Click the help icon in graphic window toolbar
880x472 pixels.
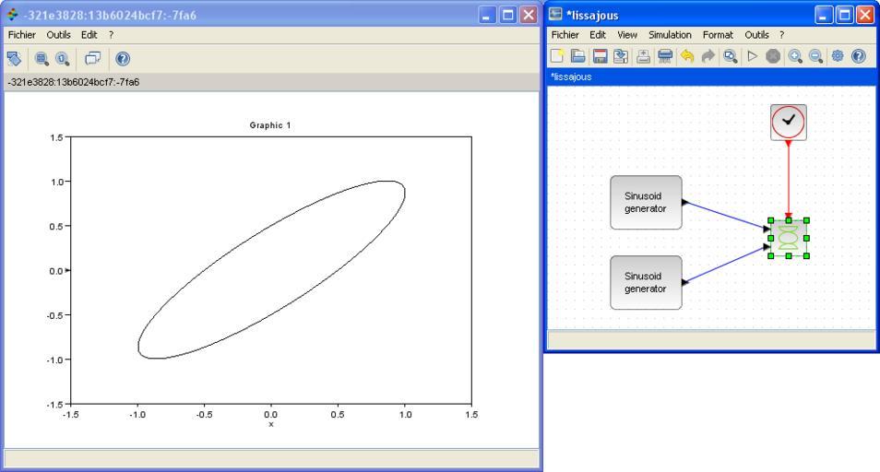pyautogui.click(x=123, y=58)
